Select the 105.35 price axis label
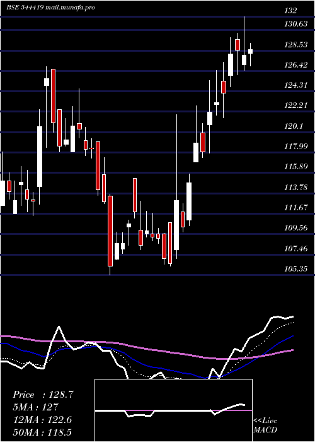 (x=296, y=268)
